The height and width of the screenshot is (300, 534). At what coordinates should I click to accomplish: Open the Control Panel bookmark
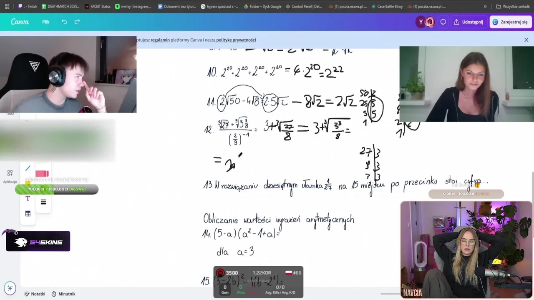point(303,7)
